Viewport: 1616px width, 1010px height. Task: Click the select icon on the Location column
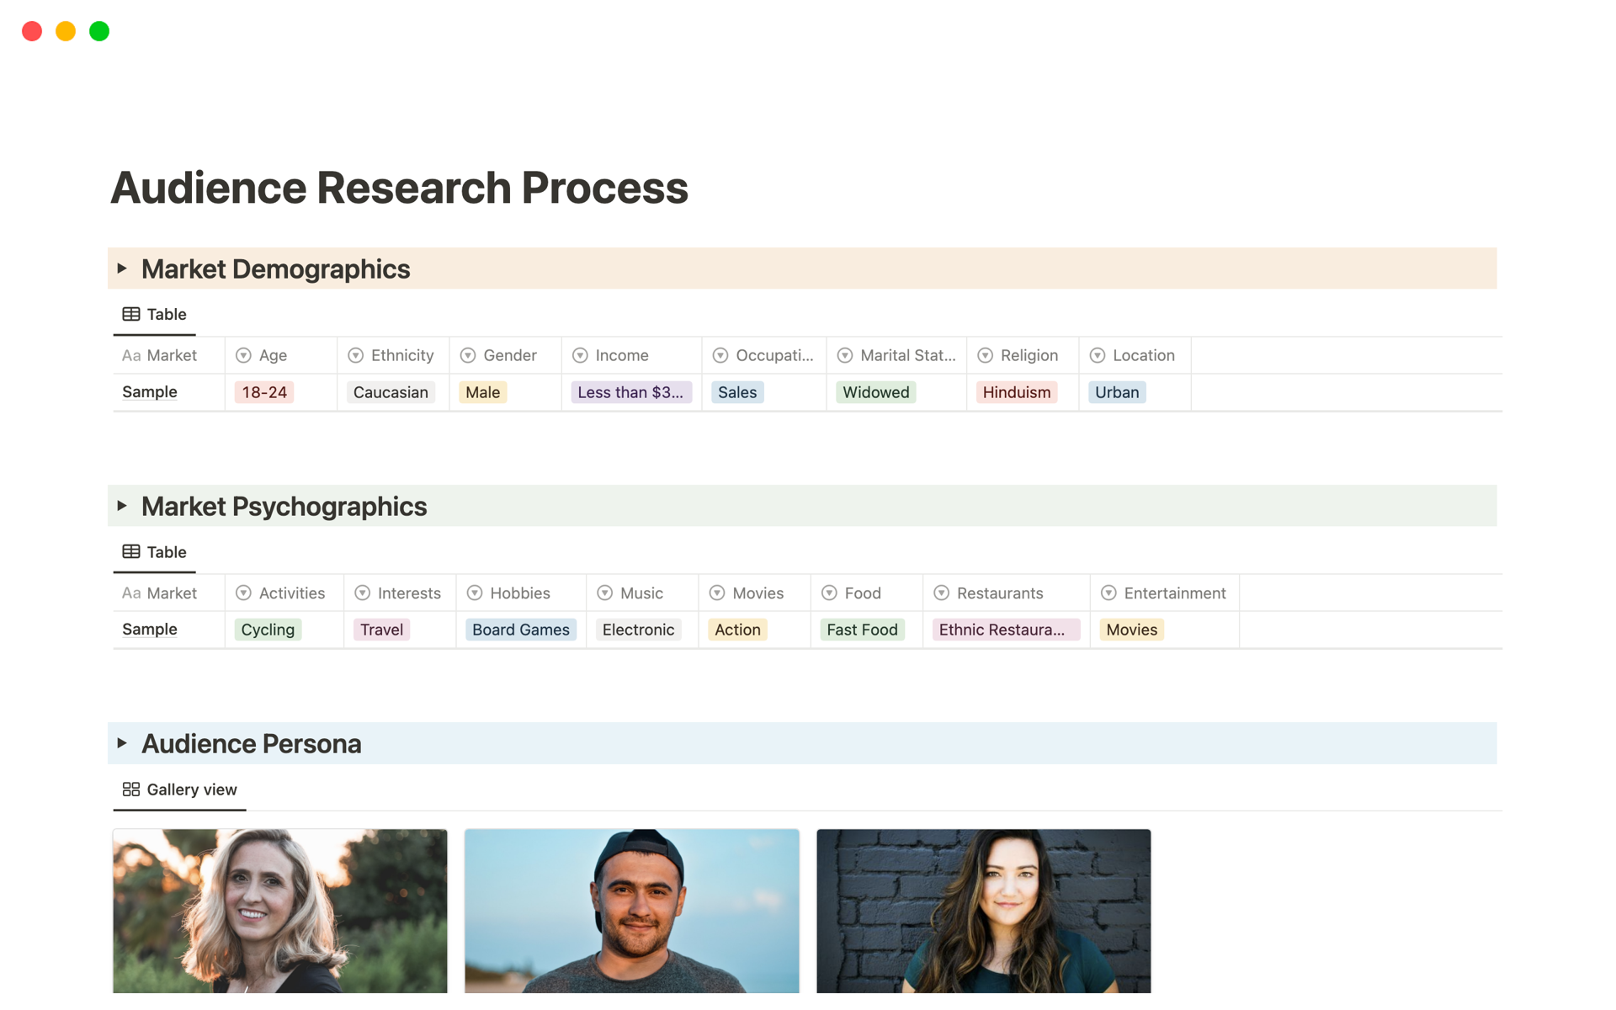click(x=1097, y=355)
